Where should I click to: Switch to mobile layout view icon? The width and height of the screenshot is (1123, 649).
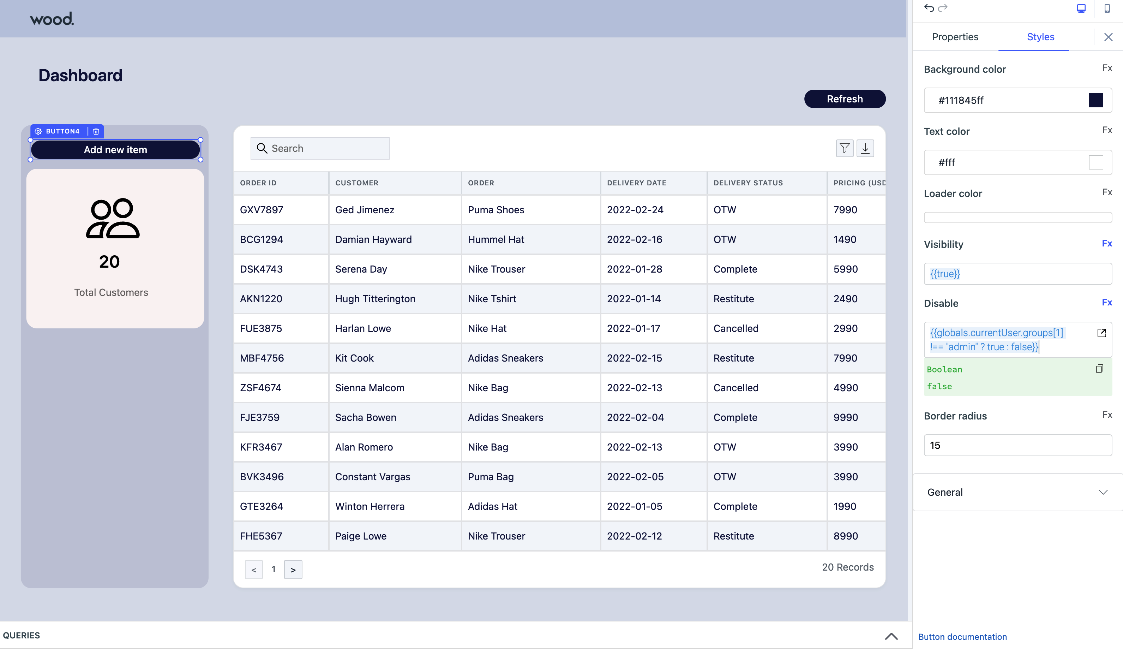tap(1107, 8)
